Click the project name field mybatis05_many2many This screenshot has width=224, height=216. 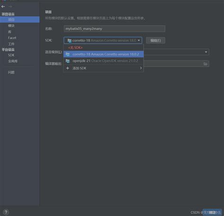pyautogui.click(x=114, y=29)
